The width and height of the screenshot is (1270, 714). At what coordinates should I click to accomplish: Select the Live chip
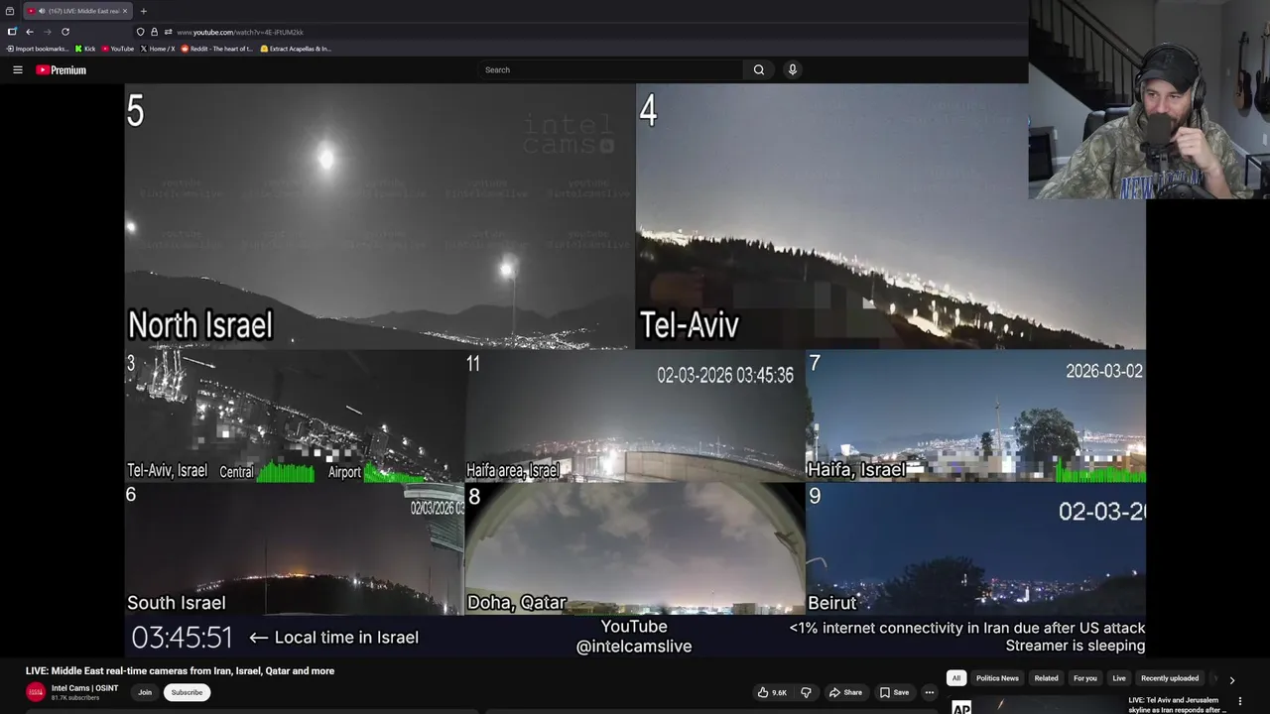(1119, 678)
